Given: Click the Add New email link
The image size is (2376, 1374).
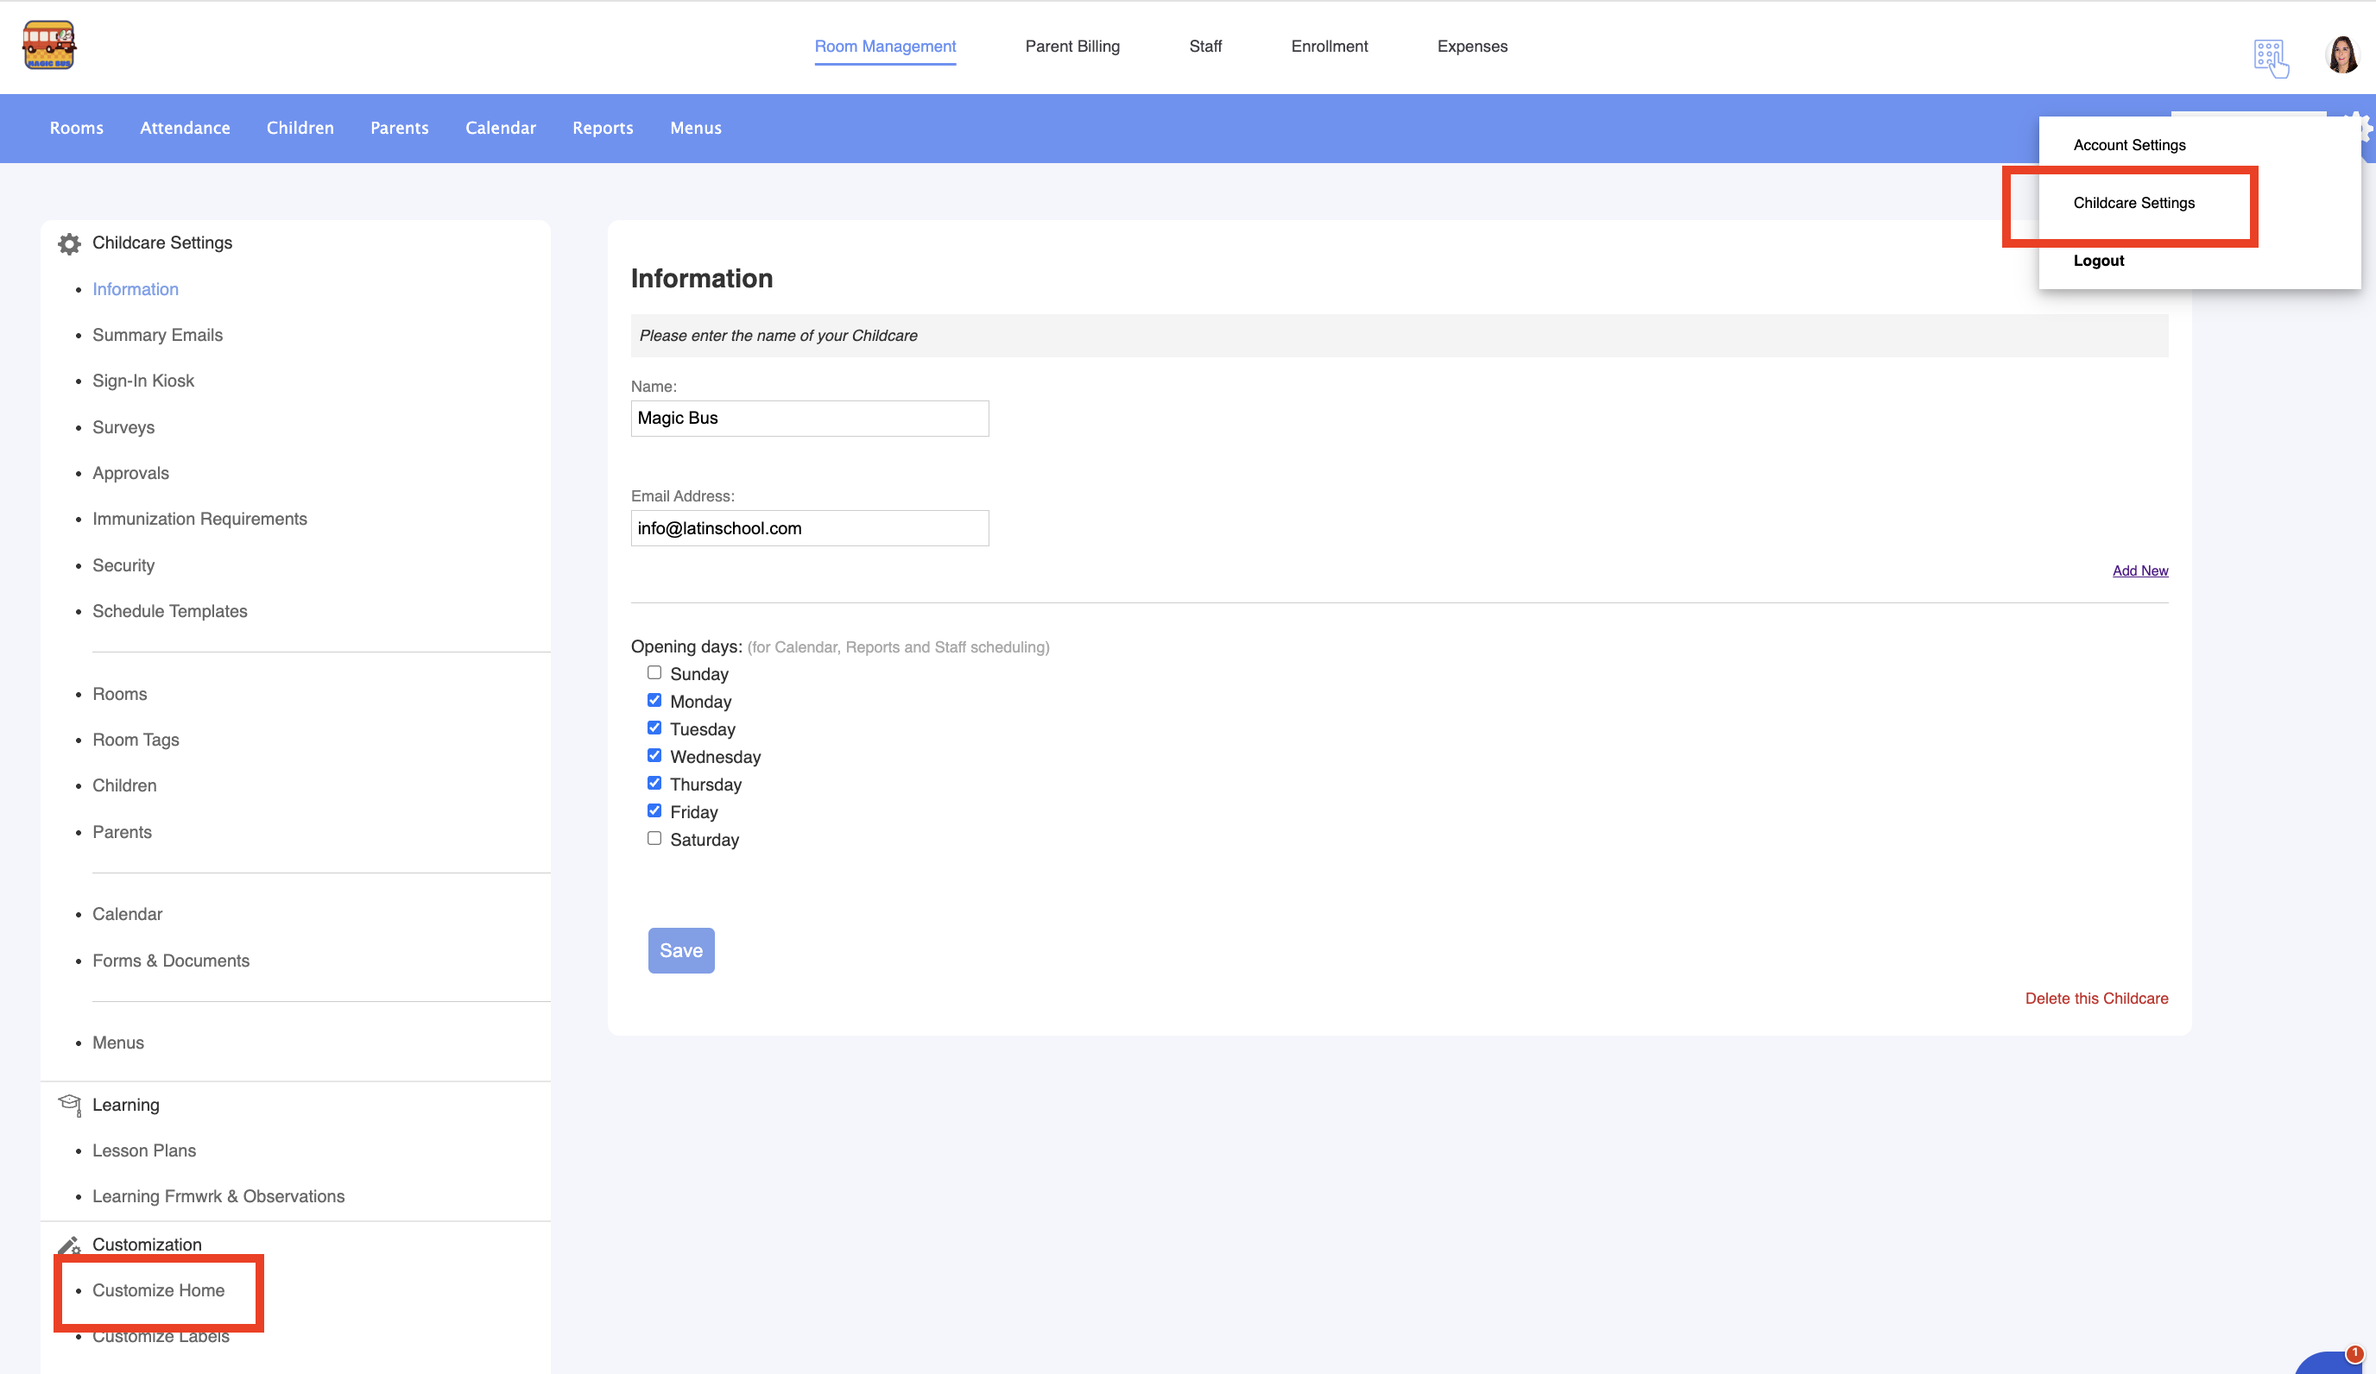Looking at the screenshot, I should click(x=2139, y=571).
